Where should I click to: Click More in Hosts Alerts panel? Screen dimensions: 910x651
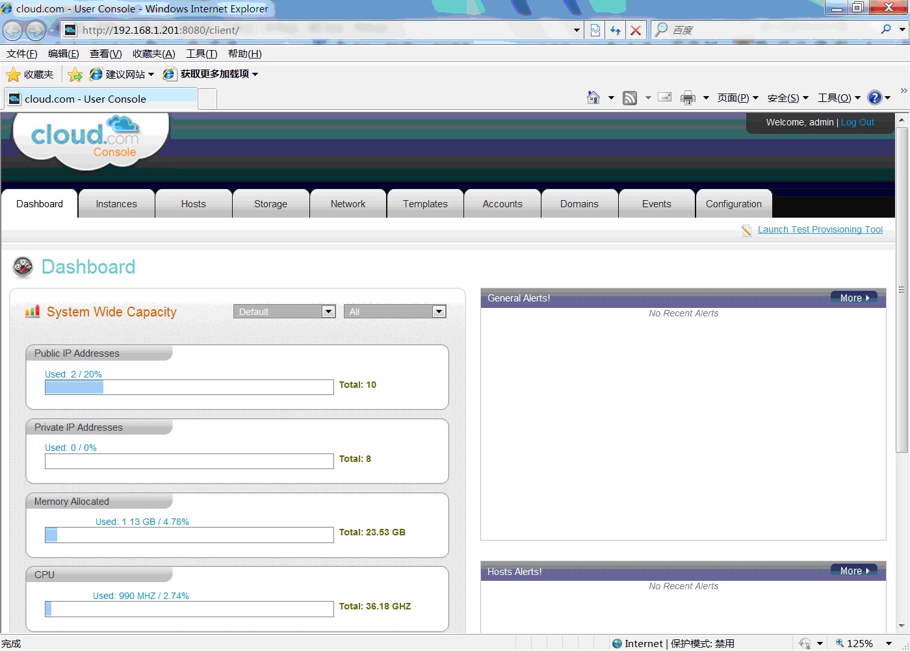tap(854, 570)
